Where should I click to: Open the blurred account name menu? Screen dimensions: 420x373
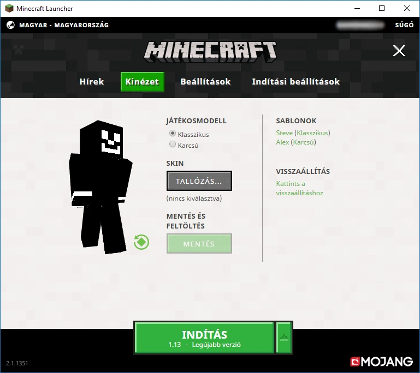[x=360, y=25]
